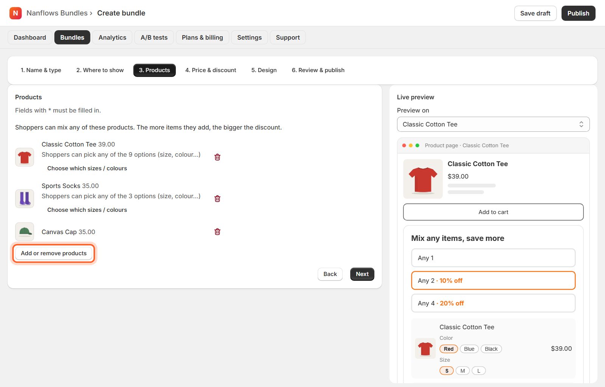Open the Preview on dropdown
Viewport: 605px width, 387px height.
pyautogui.click(x=493, y=124)
